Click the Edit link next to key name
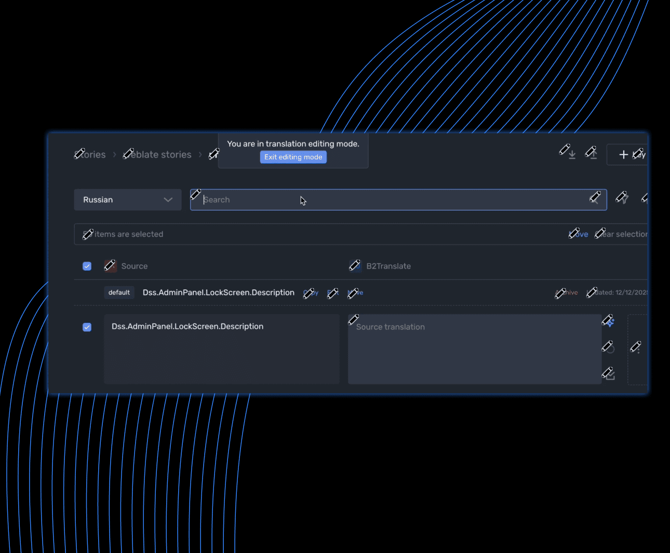Viewport: 670px width, 553px height. [333, 293]
